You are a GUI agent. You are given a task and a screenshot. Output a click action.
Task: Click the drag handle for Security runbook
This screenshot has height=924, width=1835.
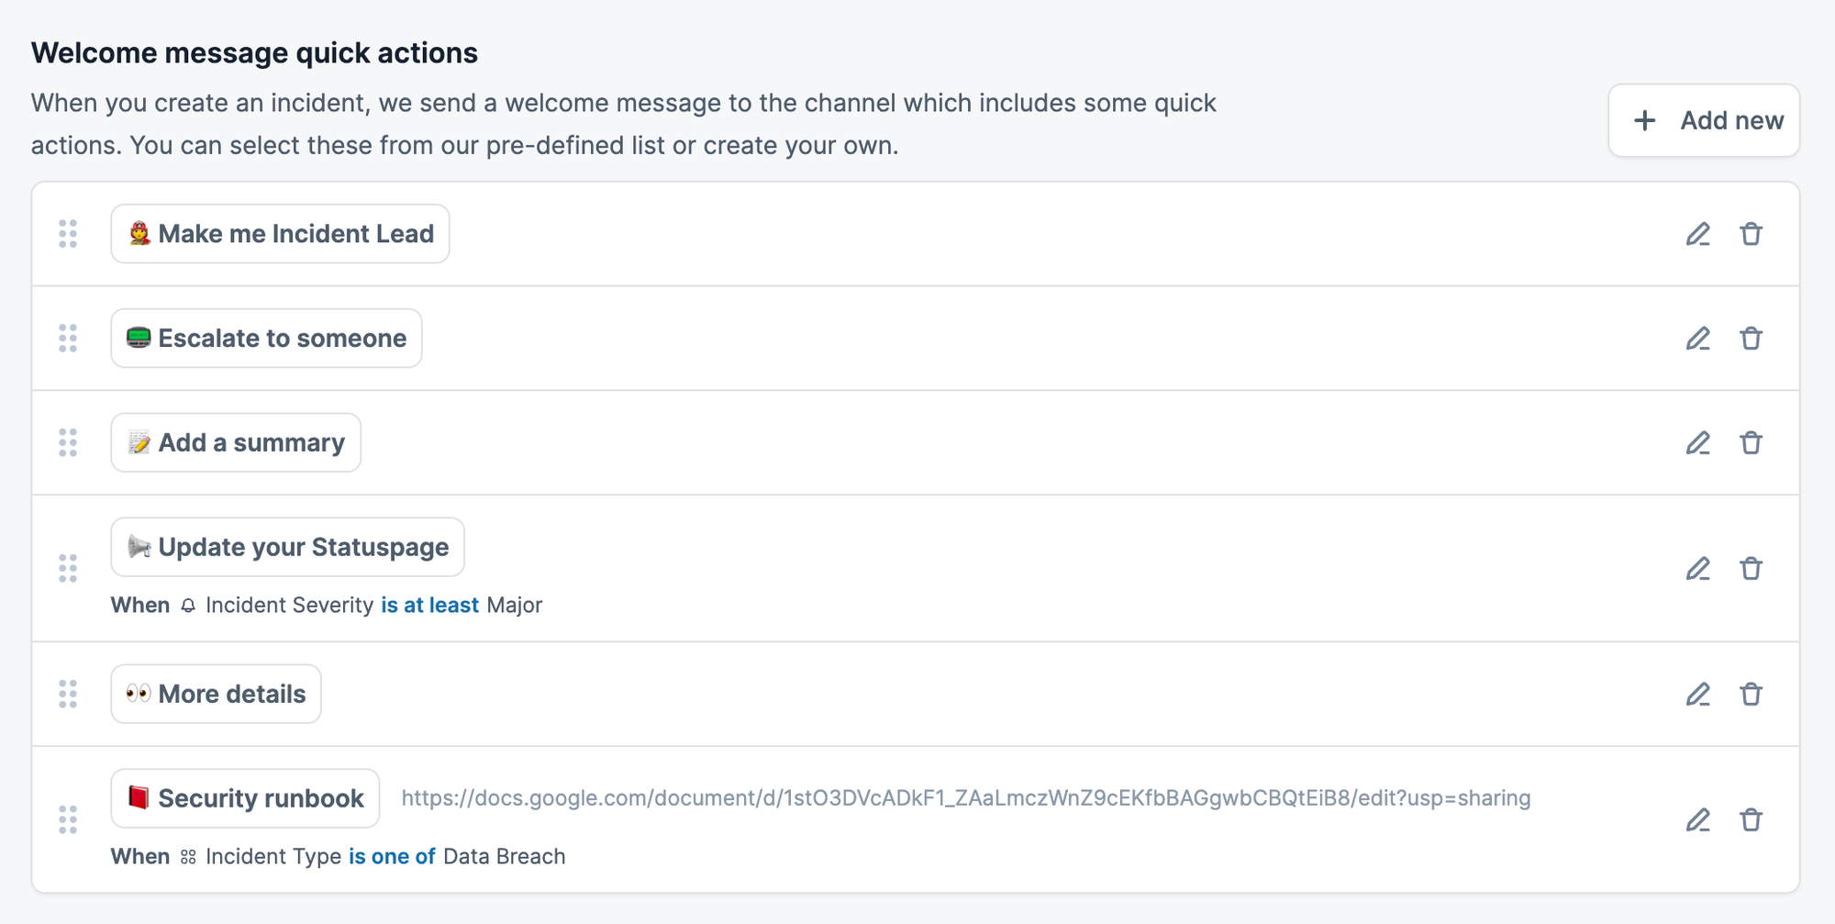[68, 819]
